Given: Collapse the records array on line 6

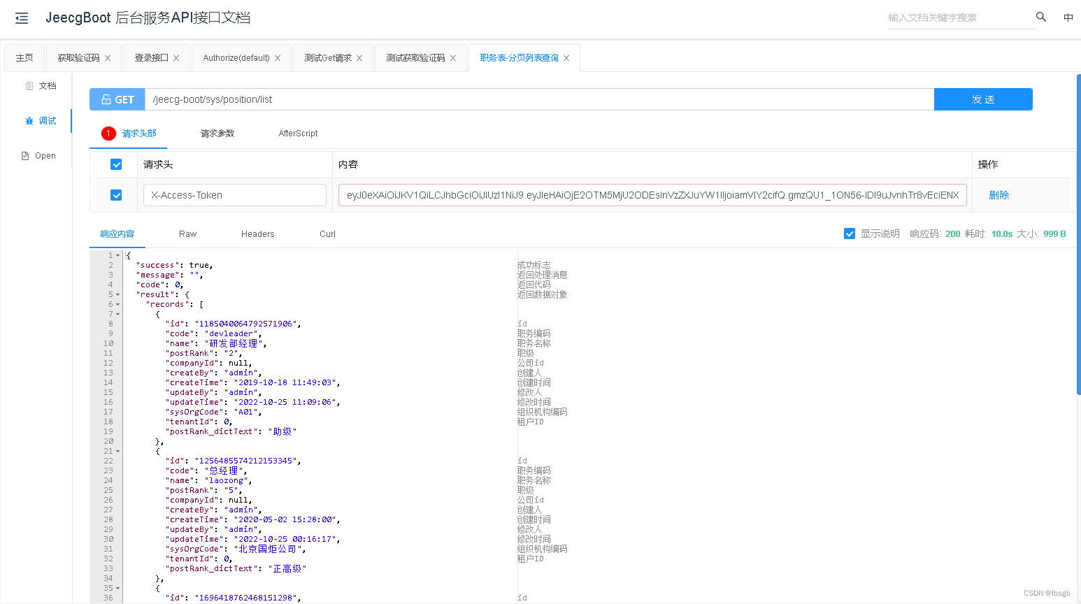Looking at the screenshot, I should point(119,304).
